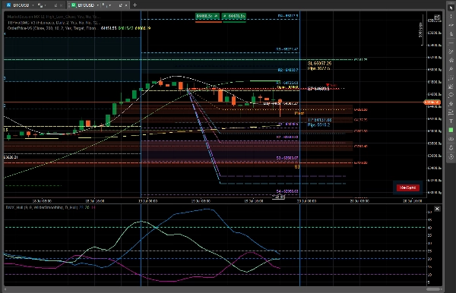The image size is (456, 293).
Task: Close the first BTCUSD tab
Action: point(61,5)
